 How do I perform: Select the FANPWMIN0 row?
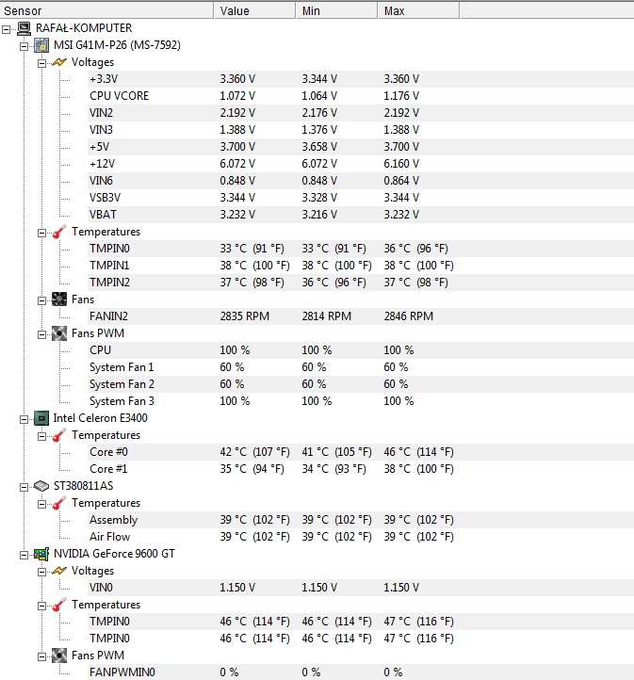(361, 672)
